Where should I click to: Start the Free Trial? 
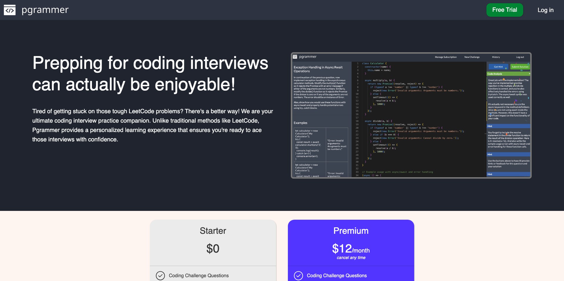coord(505,10)
